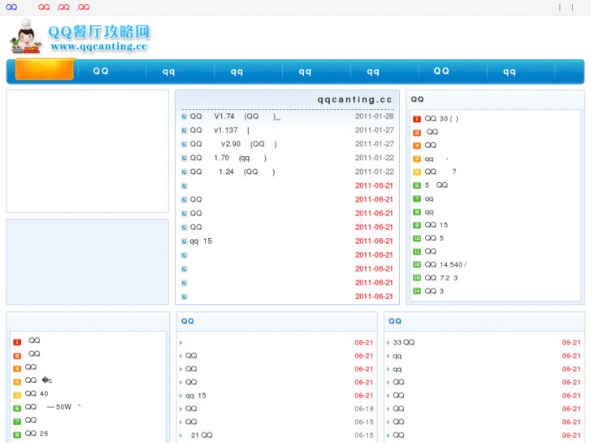
Task: Click the rank 4 badge beside qq - entry
Action: [417, 159]
